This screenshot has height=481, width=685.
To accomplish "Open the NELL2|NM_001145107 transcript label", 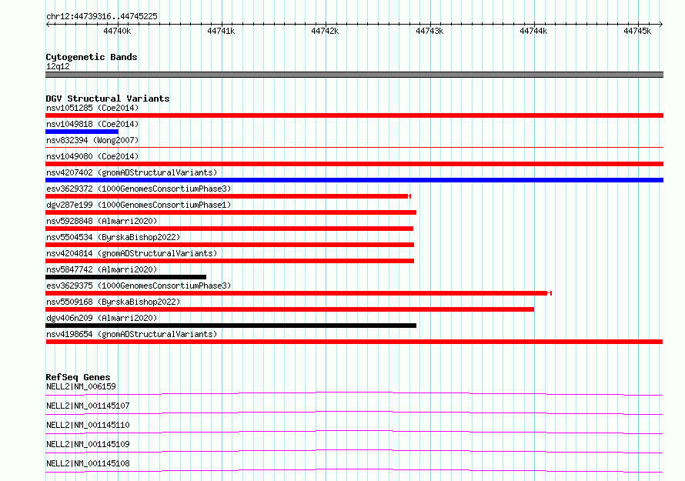I will 88,406.
